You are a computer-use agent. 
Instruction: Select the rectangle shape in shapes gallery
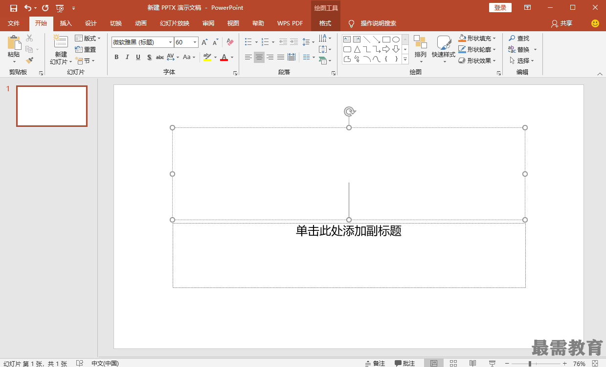(x=386, y=40)
